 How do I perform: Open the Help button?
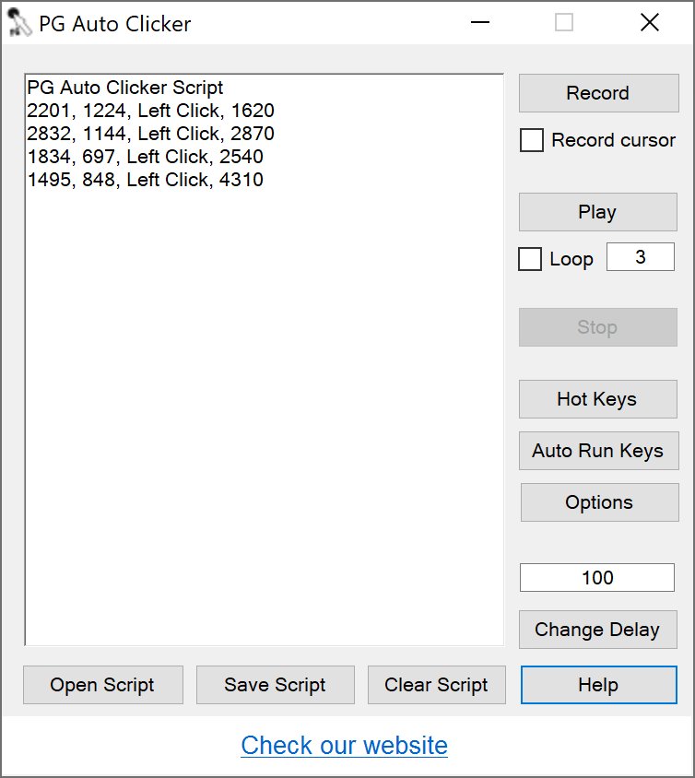point(598,685)
